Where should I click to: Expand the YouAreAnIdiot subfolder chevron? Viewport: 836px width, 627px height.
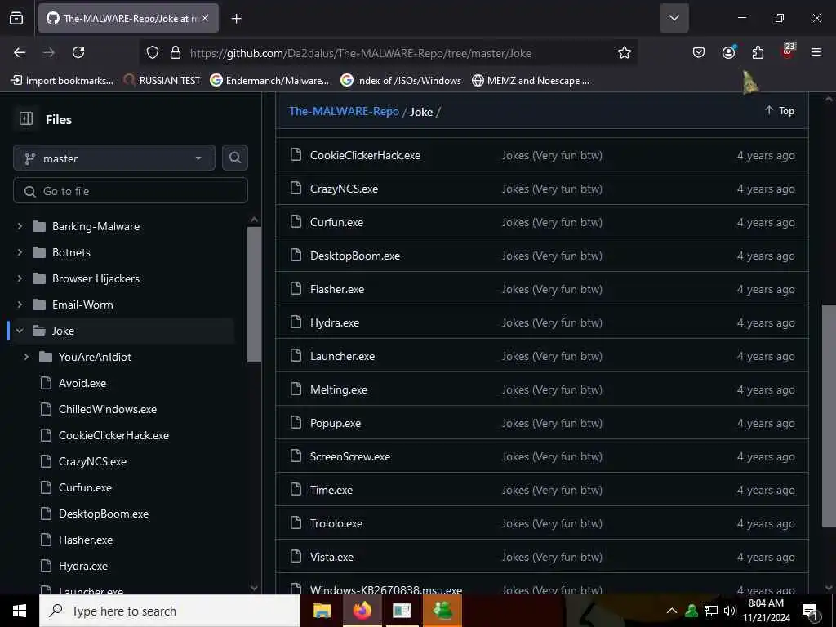click(26, 357)
